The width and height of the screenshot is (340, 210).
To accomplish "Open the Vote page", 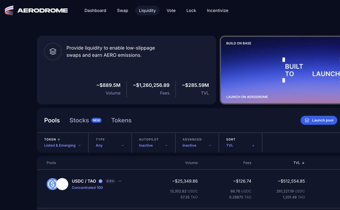I will pos(171,10).
